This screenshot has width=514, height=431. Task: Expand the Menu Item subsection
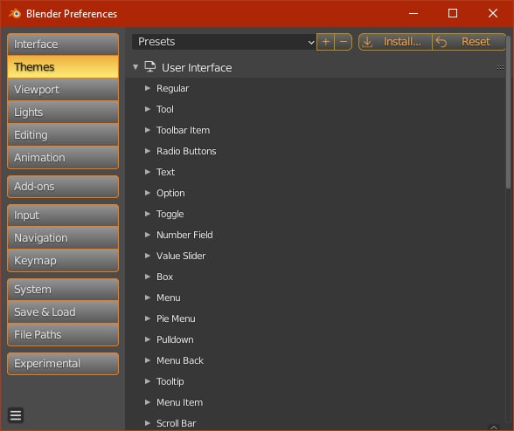point(148,402)
